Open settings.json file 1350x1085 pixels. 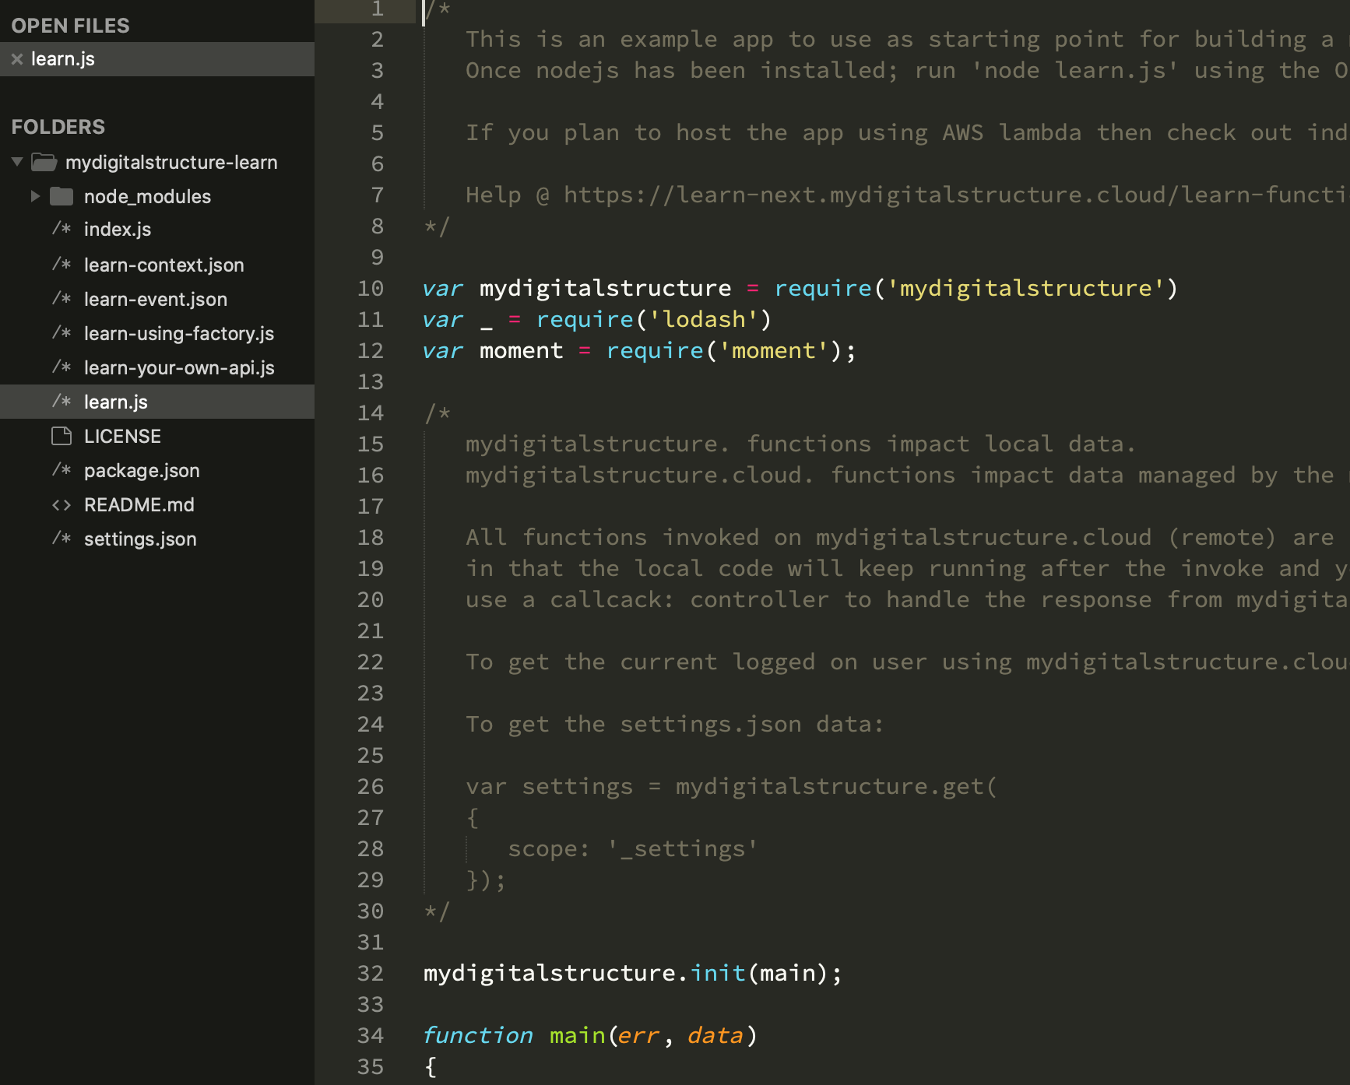(x=140, y=539)
